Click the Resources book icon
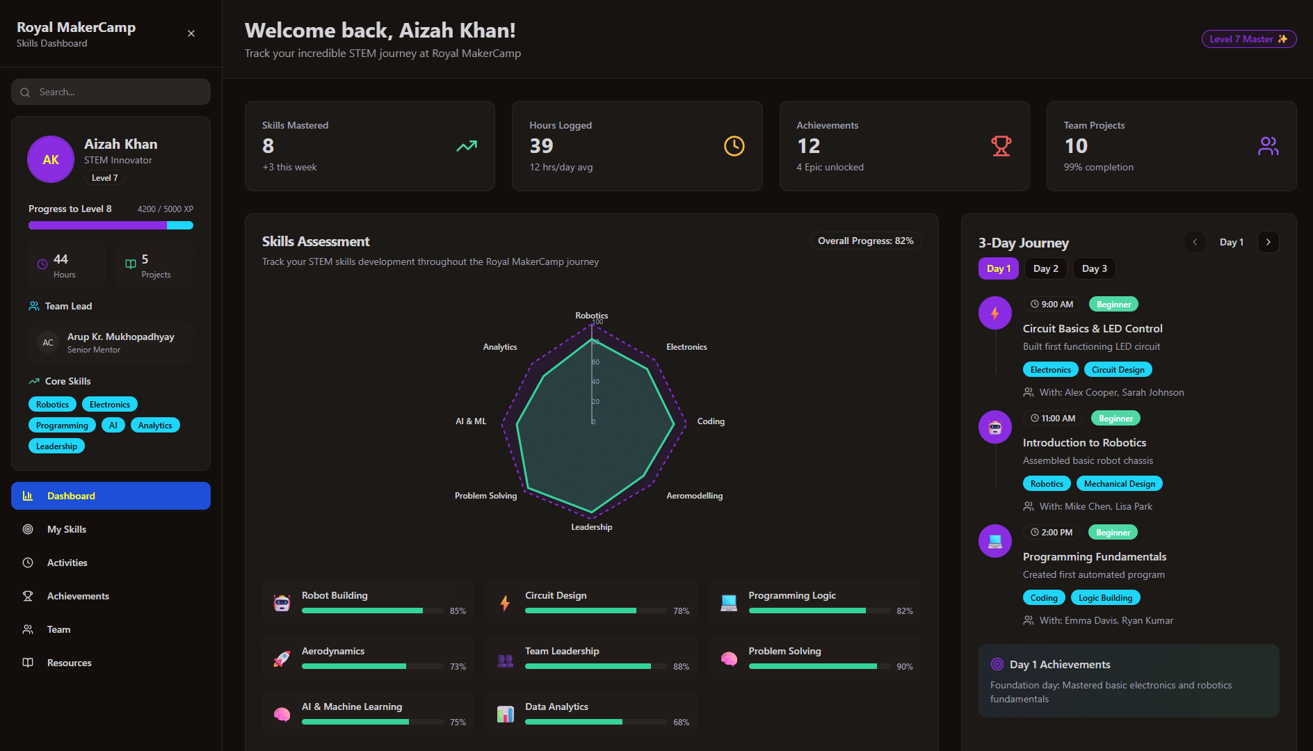1313x751 pixels. pos(28,662)
